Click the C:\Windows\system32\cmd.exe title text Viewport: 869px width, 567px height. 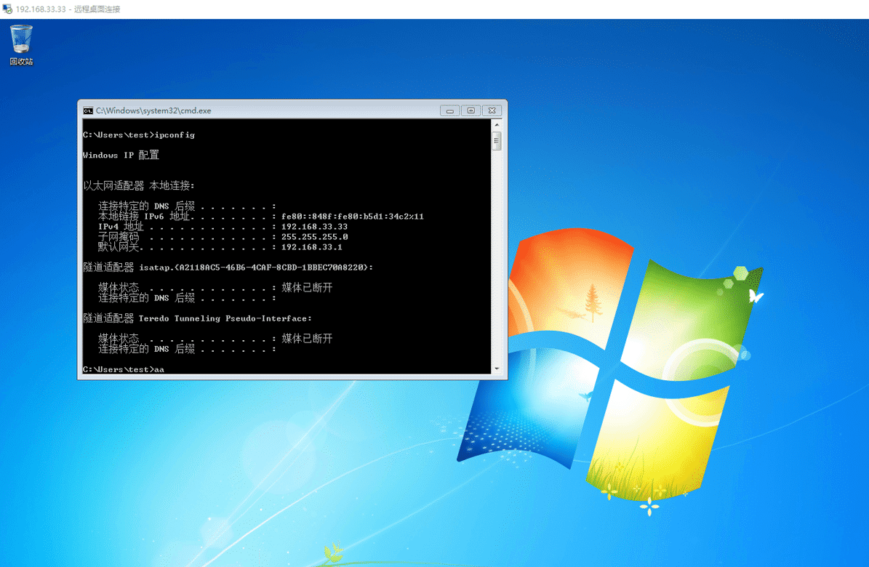[153, 110]
